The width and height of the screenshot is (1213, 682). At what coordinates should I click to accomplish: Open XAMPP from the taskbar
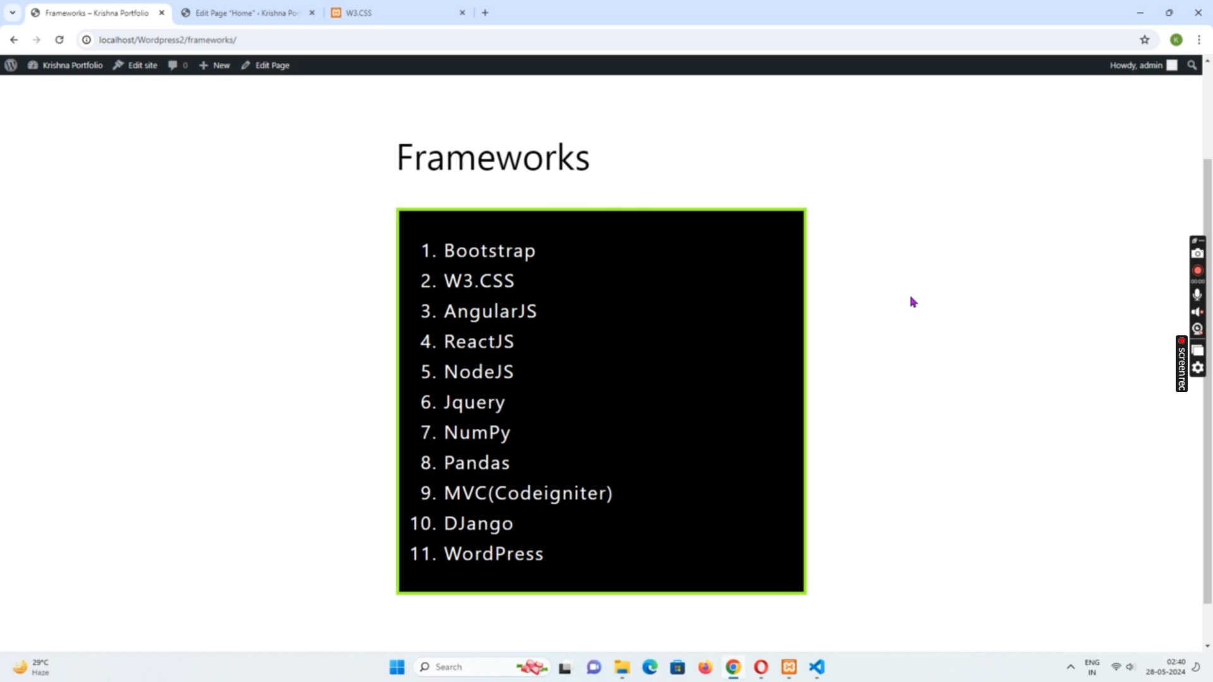789,667
